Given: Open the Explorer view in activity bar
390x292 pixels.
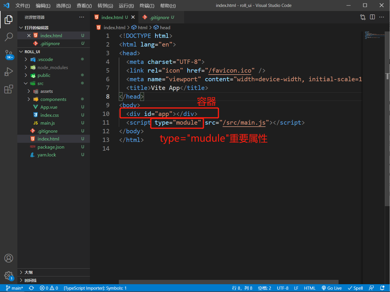Looking at the screenshot, I should (x=9, y=20).
